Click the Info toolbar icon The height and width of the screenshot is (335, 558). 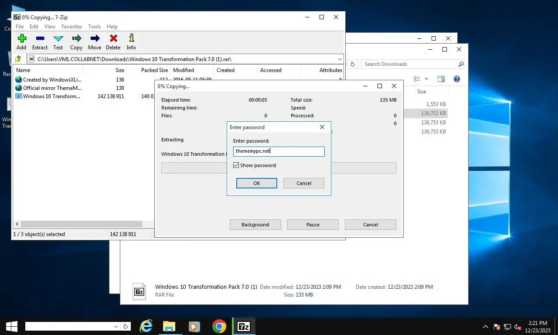click(131, 39)
